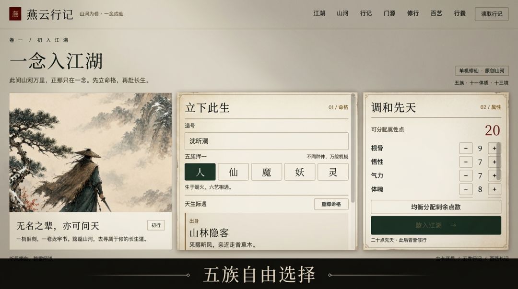Screen dimensions: 518x289
Task: Increase 体魄 with the plus button
Action: pyautogui.click(x=494, y=189)
